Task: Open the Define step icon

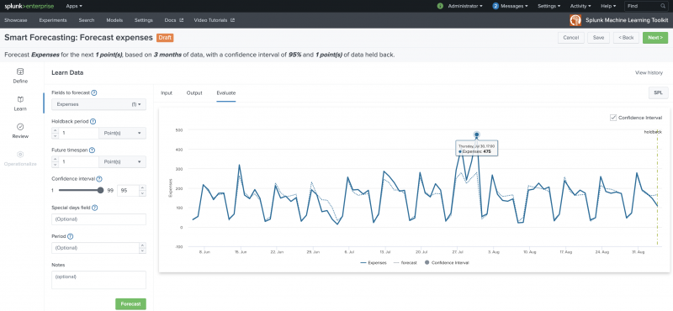Action: coord(20,71)
